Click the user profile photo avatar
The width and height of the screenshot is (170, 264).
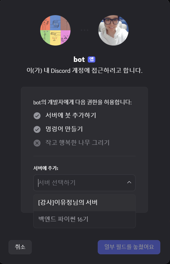[113, 30]
